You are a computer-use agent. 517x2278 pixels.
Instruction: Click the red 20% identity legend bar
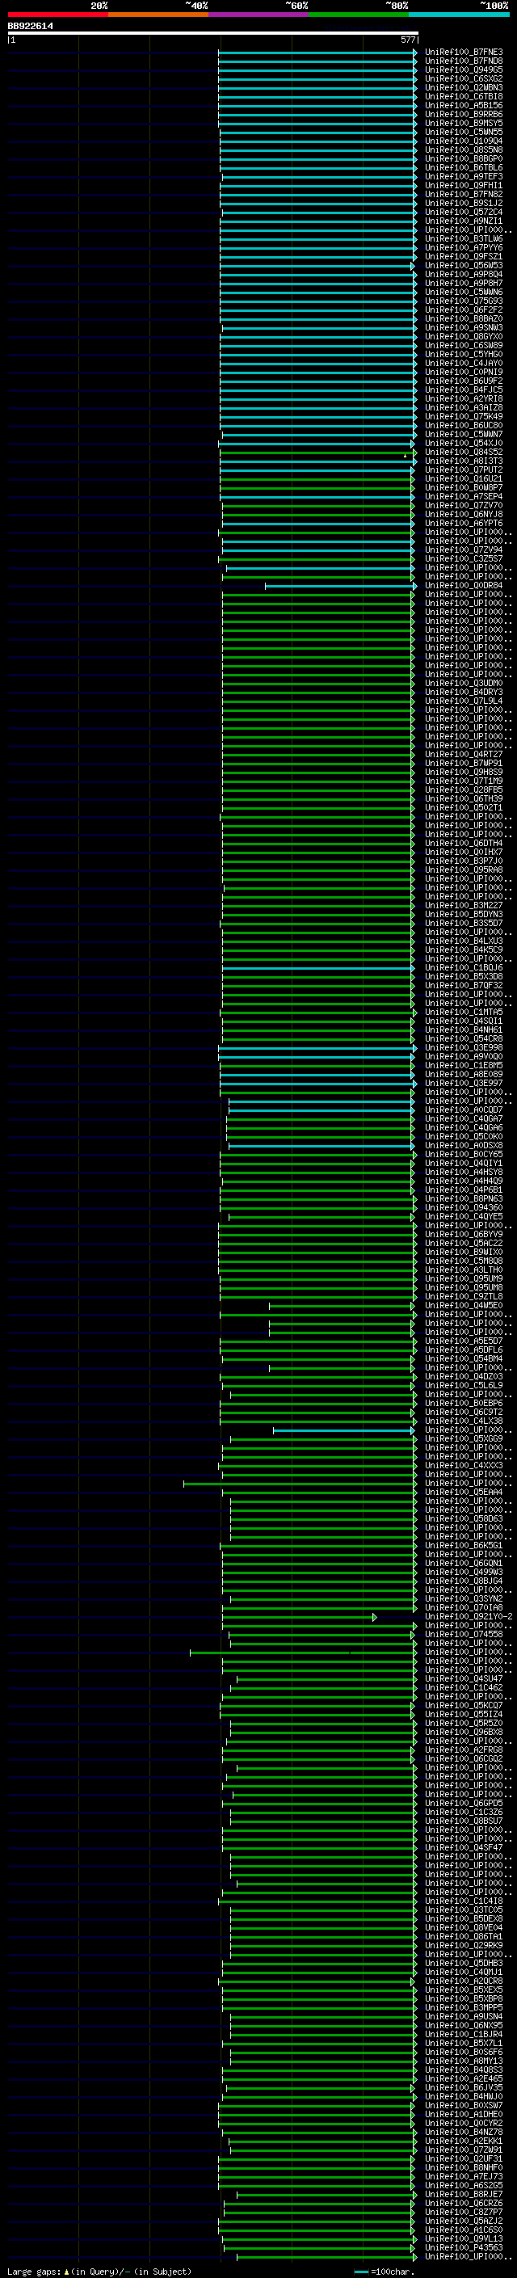57,15
